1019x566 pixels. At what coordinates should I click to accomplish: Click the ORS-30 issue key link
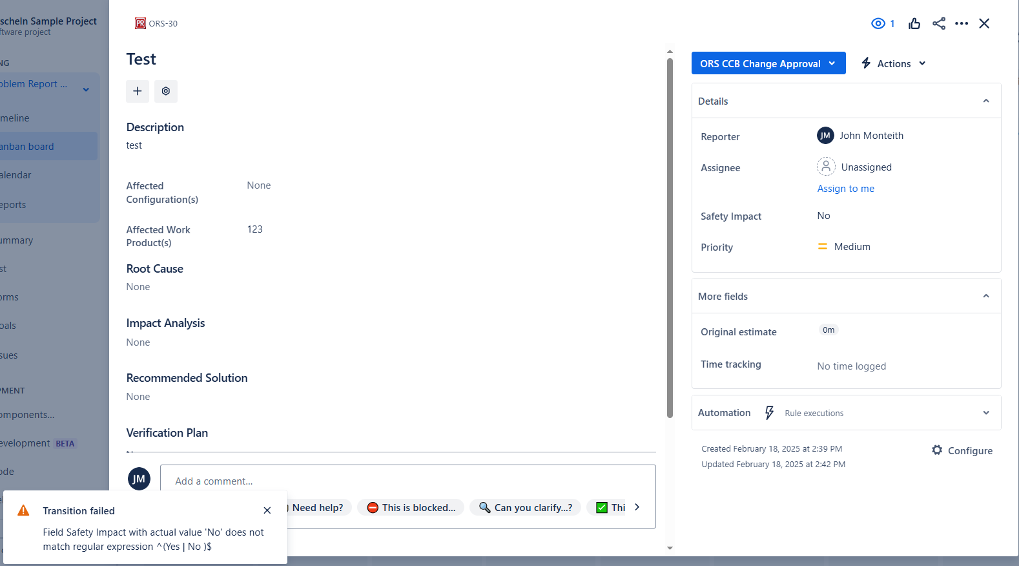[163, 24]
